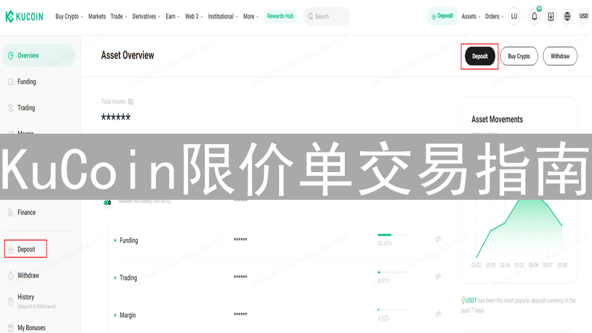Viewport: 592px width, 333px height.
Task: Expand the Buy Crypto dropdown
Action: point(69,16)
